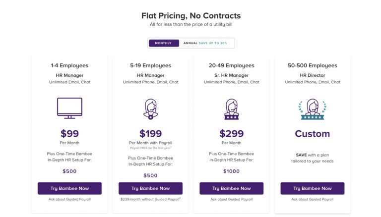Viewport: 381px width, 217px height.
Task: Switch to Annual billing option
Action: pos(205,43)
